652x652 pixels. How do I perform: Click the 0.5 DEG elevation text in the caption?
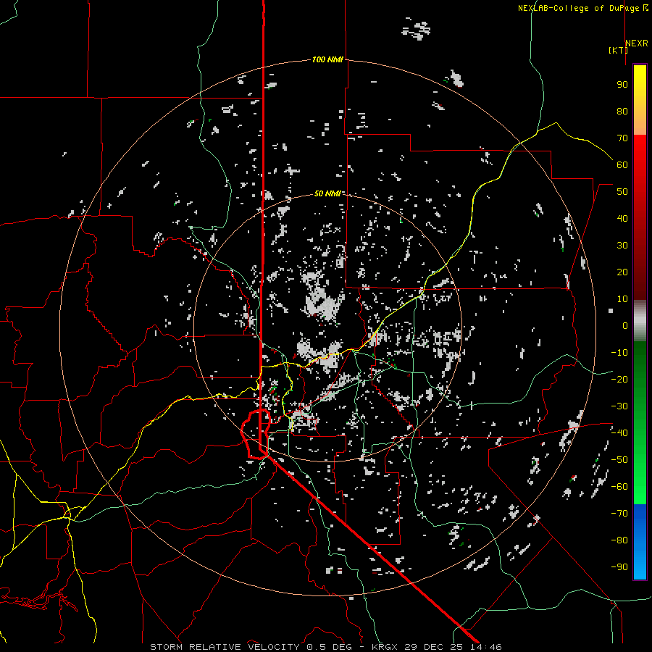point(330,647)
